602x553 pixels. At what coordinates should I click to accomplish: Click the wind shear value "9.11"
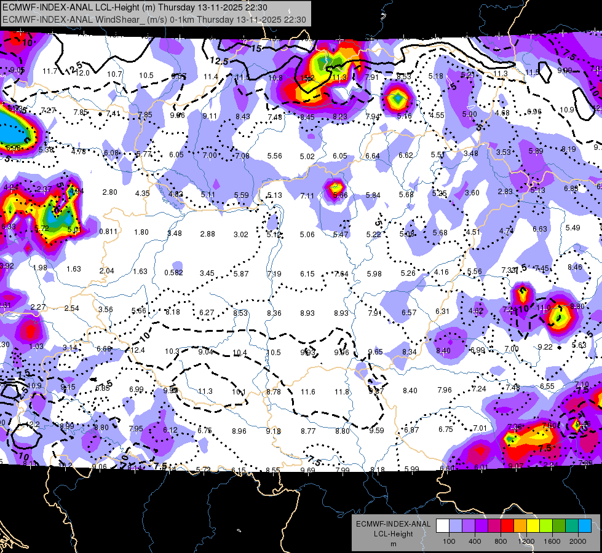(x=210, y=116)
